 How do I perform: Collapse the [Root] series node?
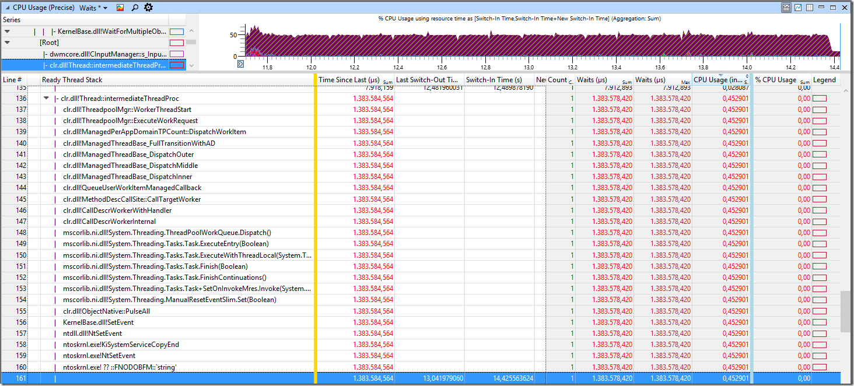[x=7, y=43]
